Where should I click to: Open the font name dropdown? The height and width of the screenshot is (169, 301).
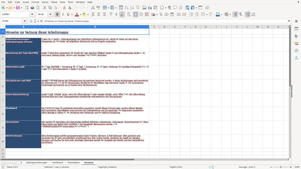point(32,15)
